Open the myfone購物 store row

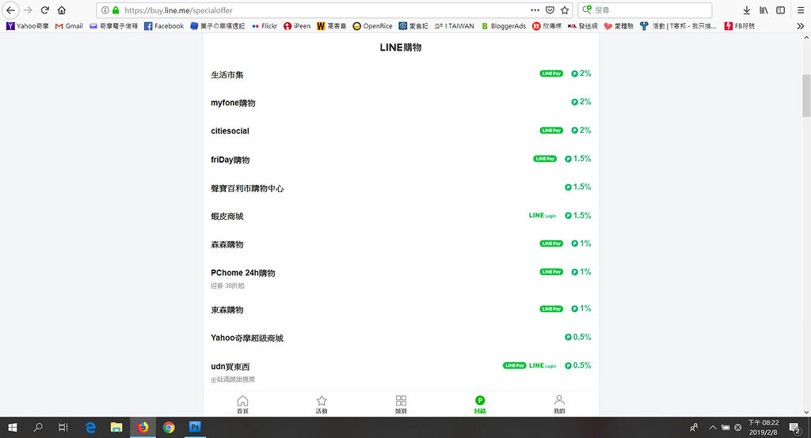(x=401, y=103)
